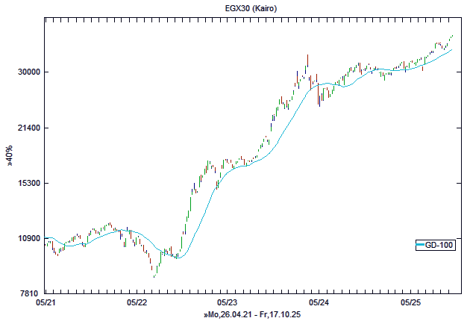Click the 05/25 x-axis date label
The image size is (470, 321).
click(410, 303)
